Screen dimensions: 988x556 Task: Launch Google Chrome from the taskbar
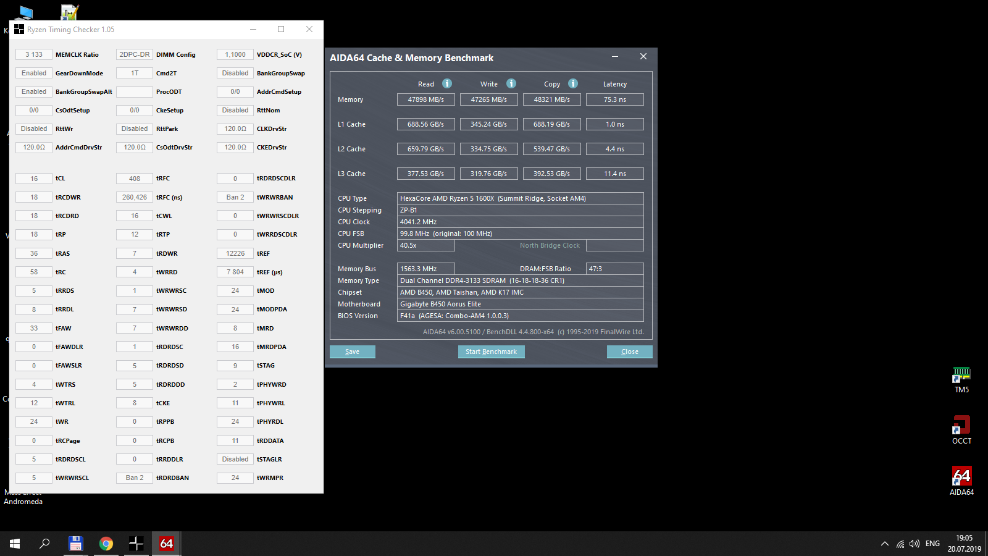(x=106, y=544)
